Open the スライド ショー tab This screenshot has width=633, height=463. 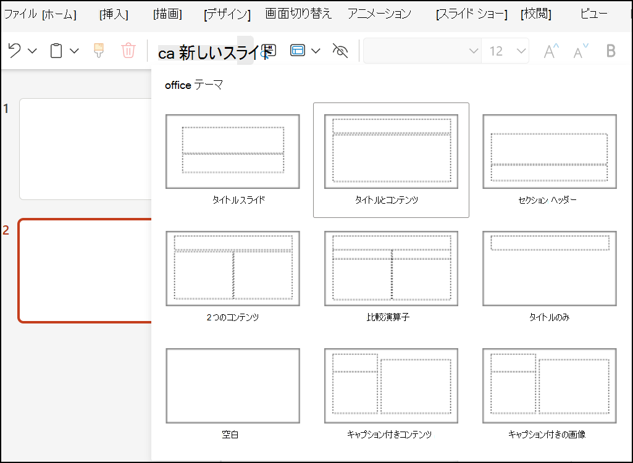coord(472,15)
